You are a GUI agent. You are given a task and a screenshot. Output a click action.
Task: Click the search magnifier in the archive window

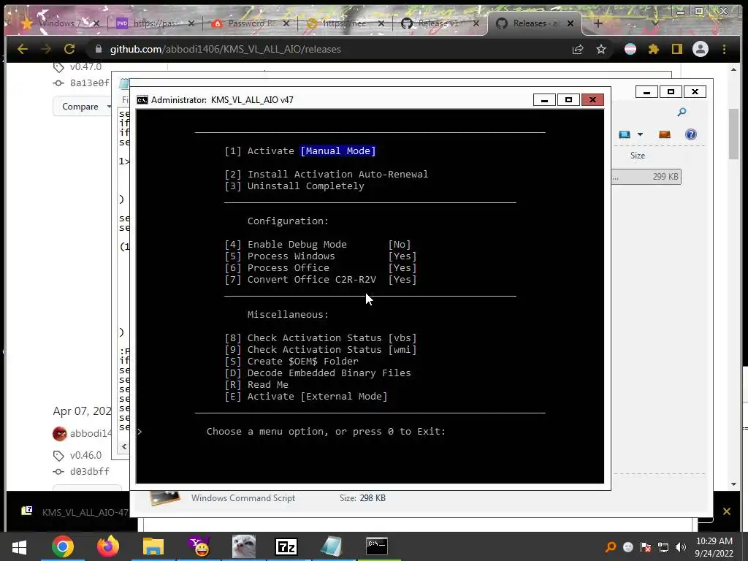pos(682,112)
